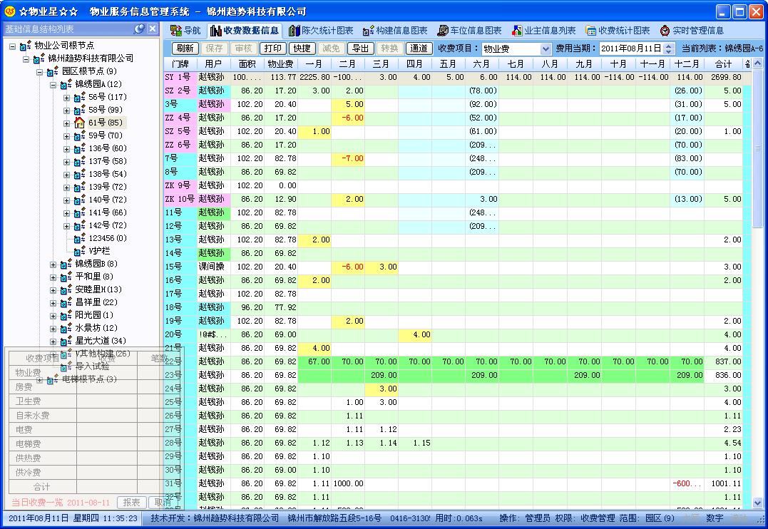Image resolution: width=768 pixels, height=529 pixels.
Task: Select the 星光大道 tree item
Action: (100, 341)
